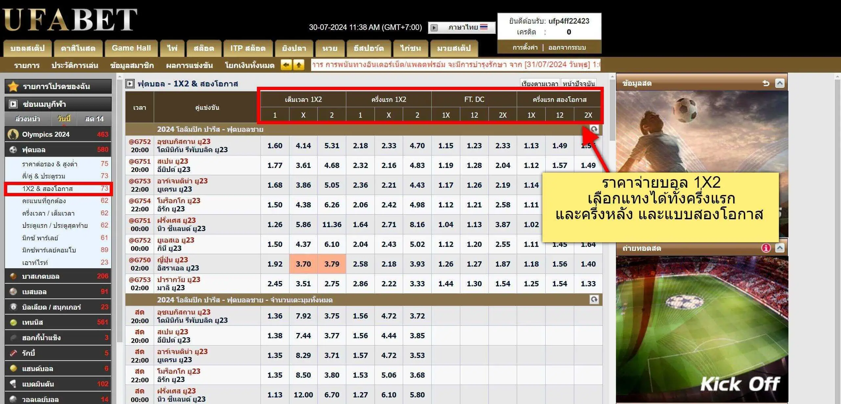Click the Thai flag language icon
This screenshot has height=404, width=841.
tap(484, 27)
